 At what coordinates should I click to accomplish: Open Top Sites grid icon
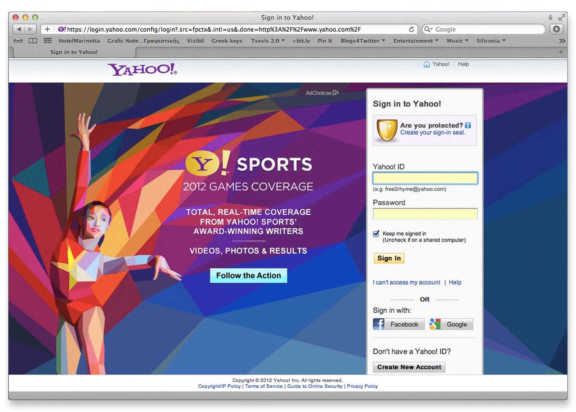tap(47, 41)
